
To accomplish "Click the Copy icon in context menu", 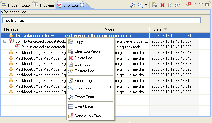I will click(x=71, y=42).
